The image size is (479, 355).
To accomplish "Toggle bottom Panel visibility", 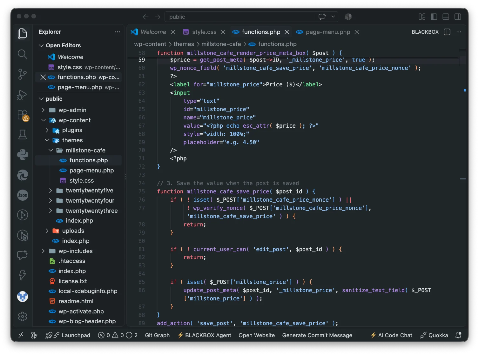I will tap(446, 17).
